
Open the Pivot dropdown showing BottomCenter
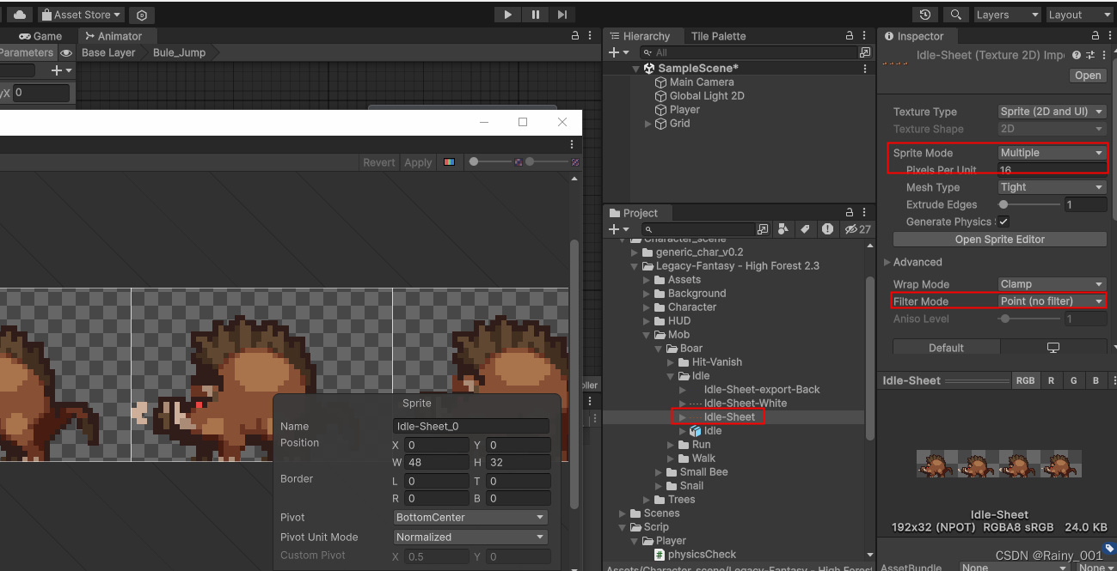[x=470, y=517]
